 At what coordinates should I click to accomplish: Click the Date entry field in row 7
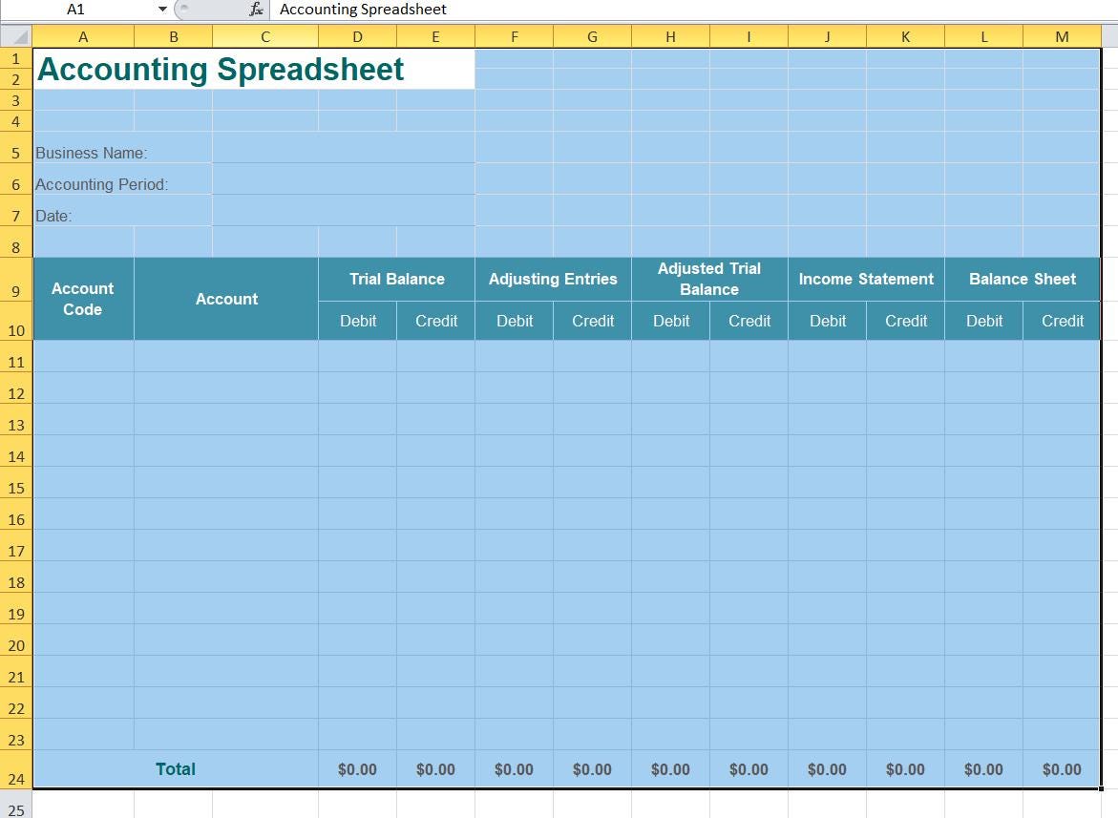click(344, 210)
